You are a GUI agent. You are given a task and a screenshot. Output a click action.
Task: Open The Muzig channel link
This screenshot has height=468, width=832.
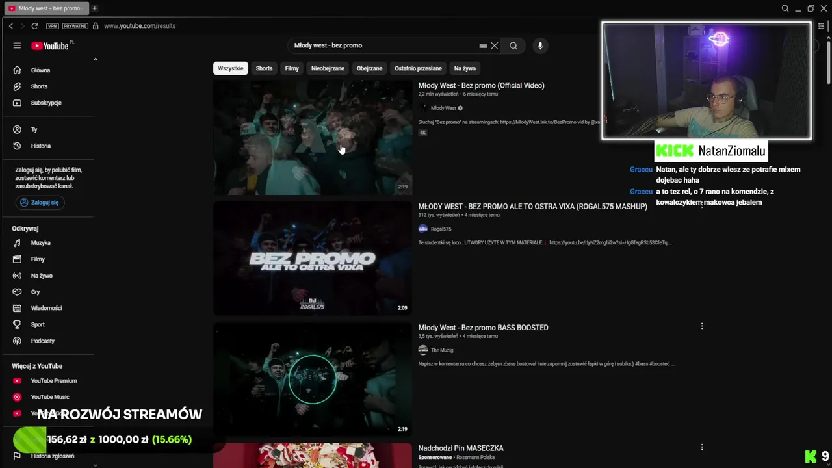coord(442,350)
